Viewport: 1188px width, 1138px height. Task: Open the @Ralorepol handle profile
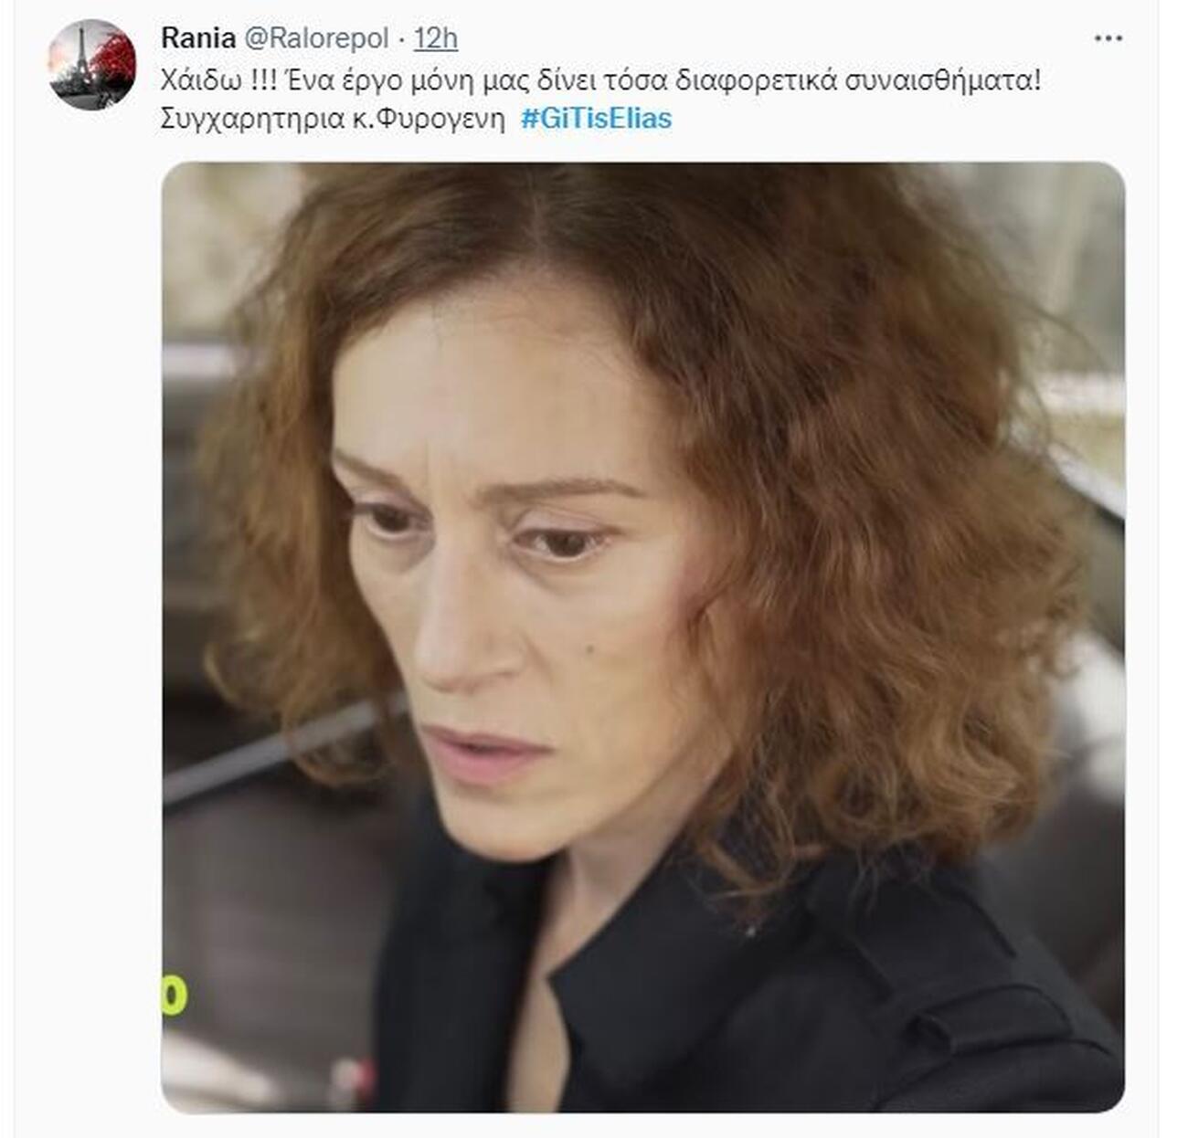(315, 38)
